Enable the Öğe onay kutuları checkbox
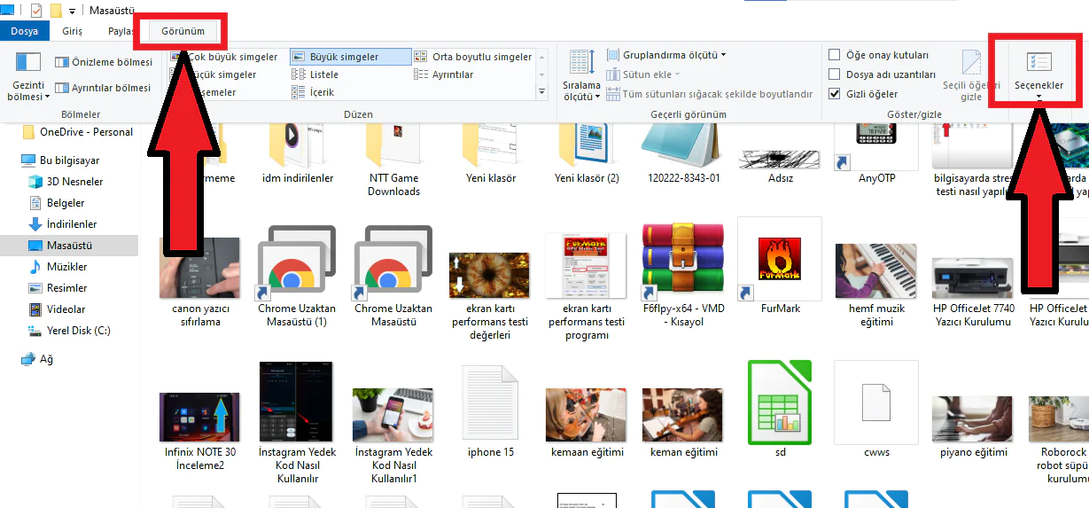 click(x=834, y=55)
